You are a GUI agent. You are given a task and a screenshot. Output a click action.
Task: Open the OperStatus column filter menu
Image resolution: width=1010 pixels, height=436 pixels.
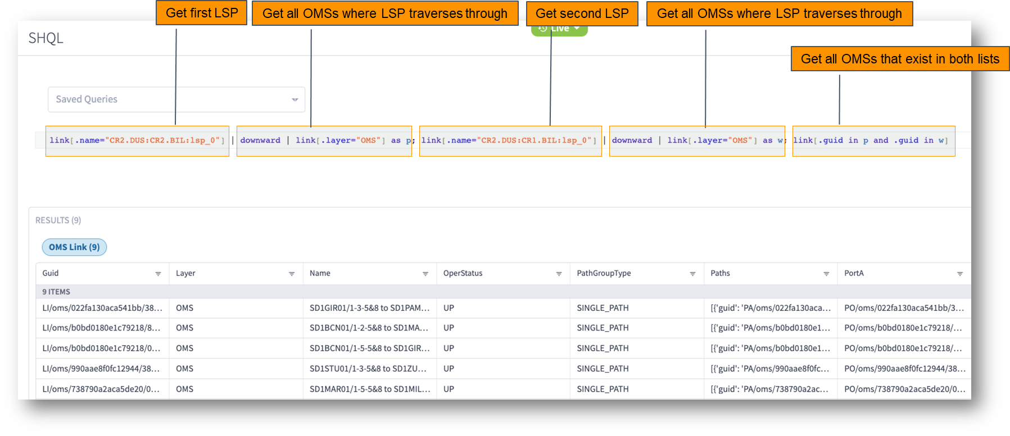click(x=559, y=274)
